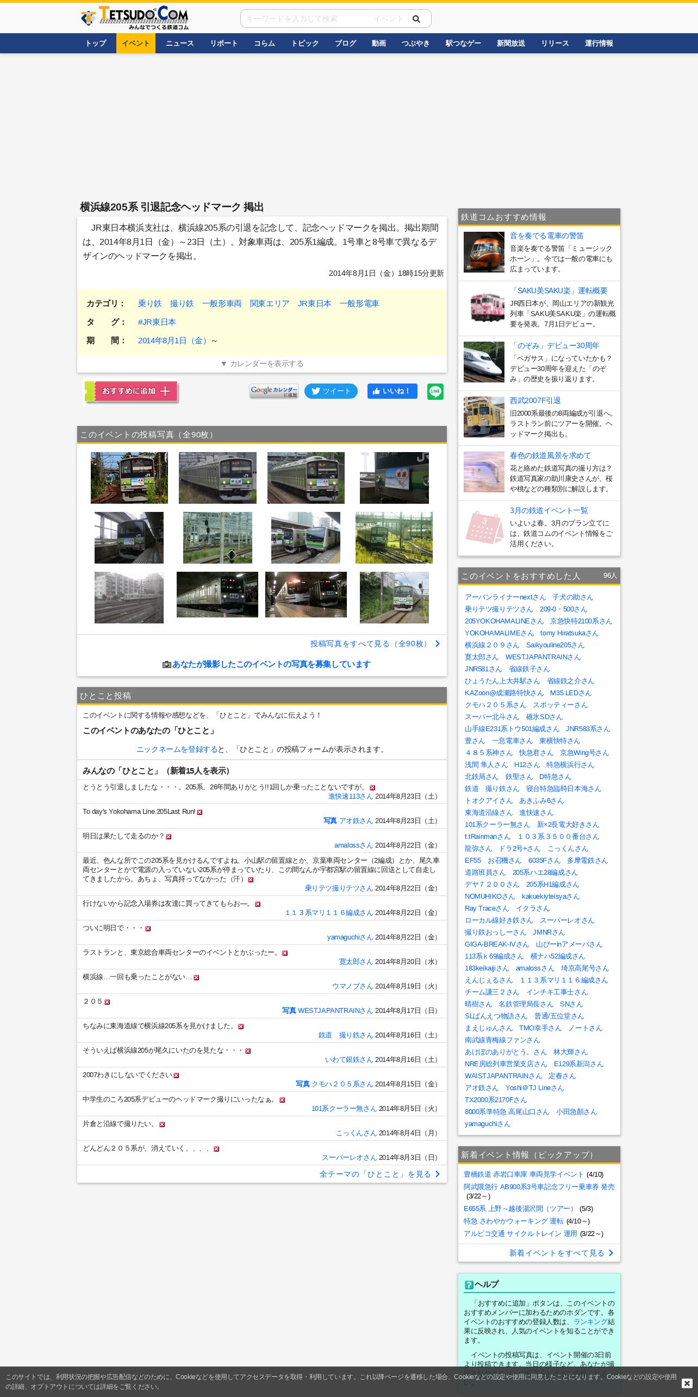Share via LINE icon
The height and width of the screenshot is (1397, 698).
pos(435,392)
